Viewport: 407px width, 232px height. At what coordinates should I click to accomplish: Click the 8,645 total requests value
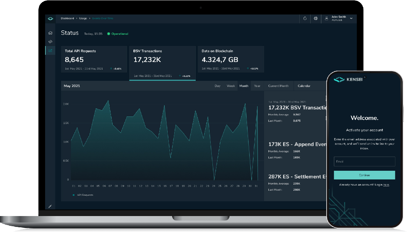(x=74, y=60)
